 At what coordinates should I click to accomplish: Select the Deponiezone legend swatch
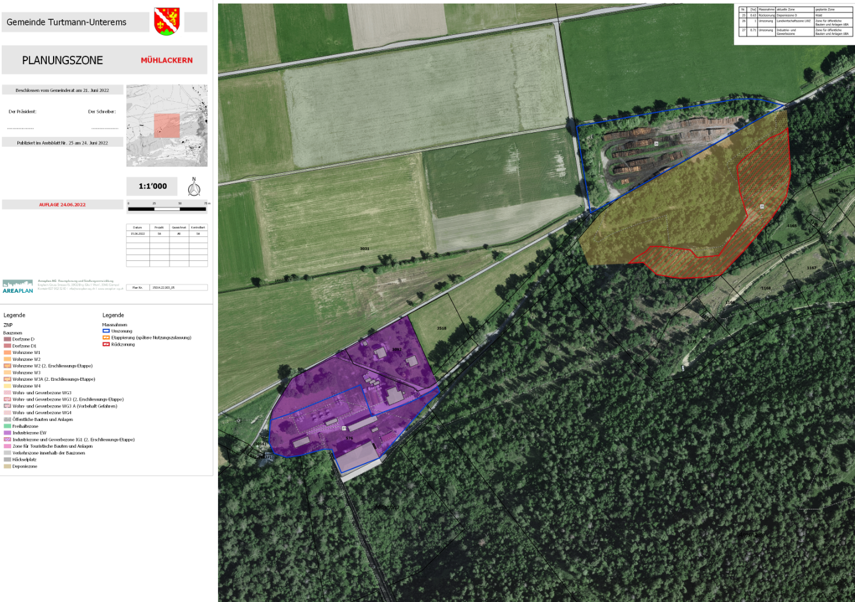click(8, 466)
